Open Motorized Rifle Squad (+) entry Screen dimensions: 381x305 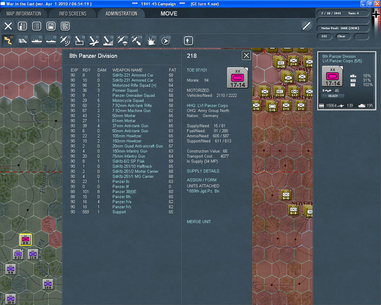click(134, 85)
